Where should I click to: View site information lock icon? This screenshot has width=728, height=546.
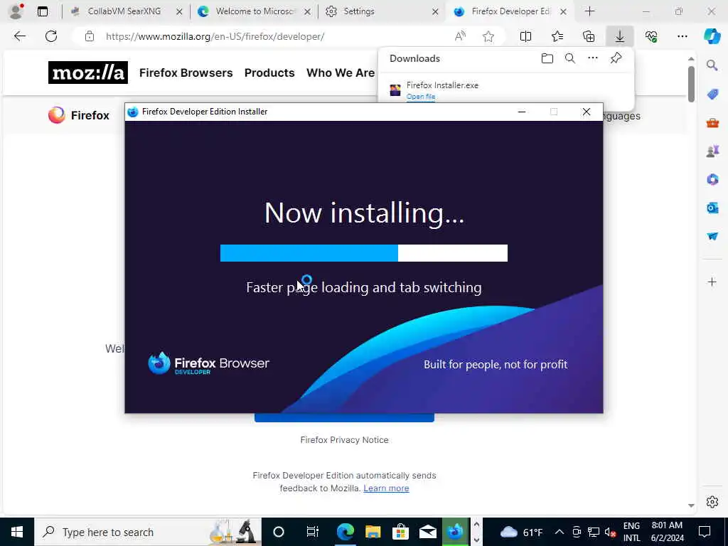point(90,36)
